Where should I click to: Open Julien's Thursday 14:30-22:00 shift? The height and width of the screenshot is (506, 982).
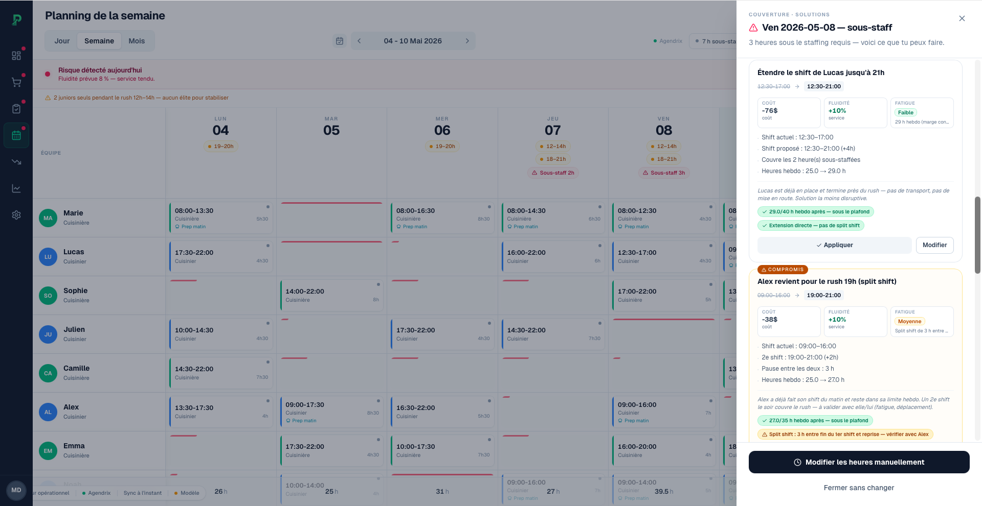(x=553, y=334)
